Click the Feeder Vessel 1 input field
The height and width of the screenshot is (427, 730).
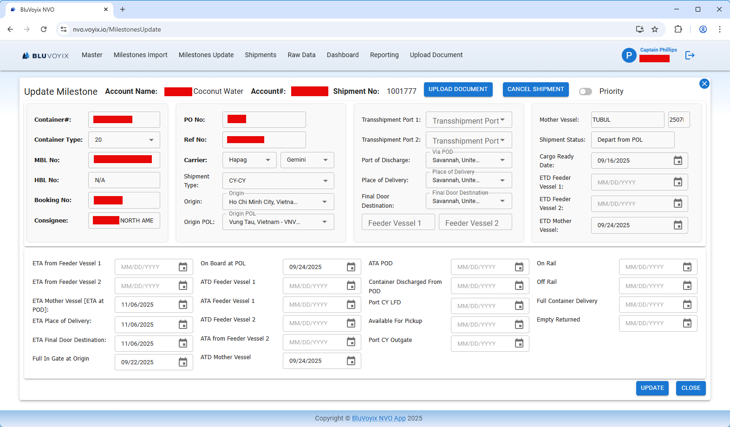pos(398,223)
